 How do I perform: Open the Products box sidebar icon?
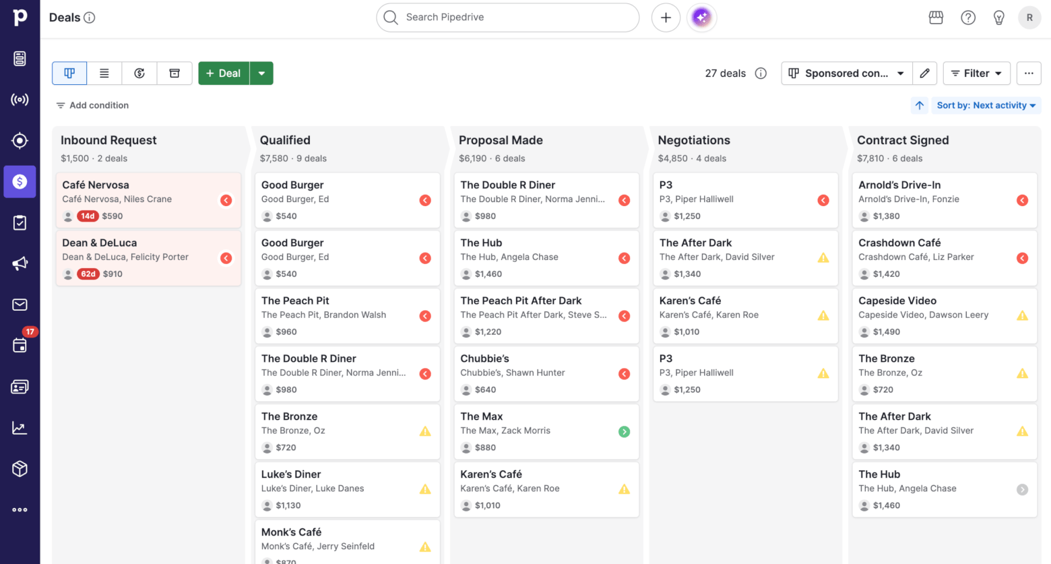click(x=20, y=469)
